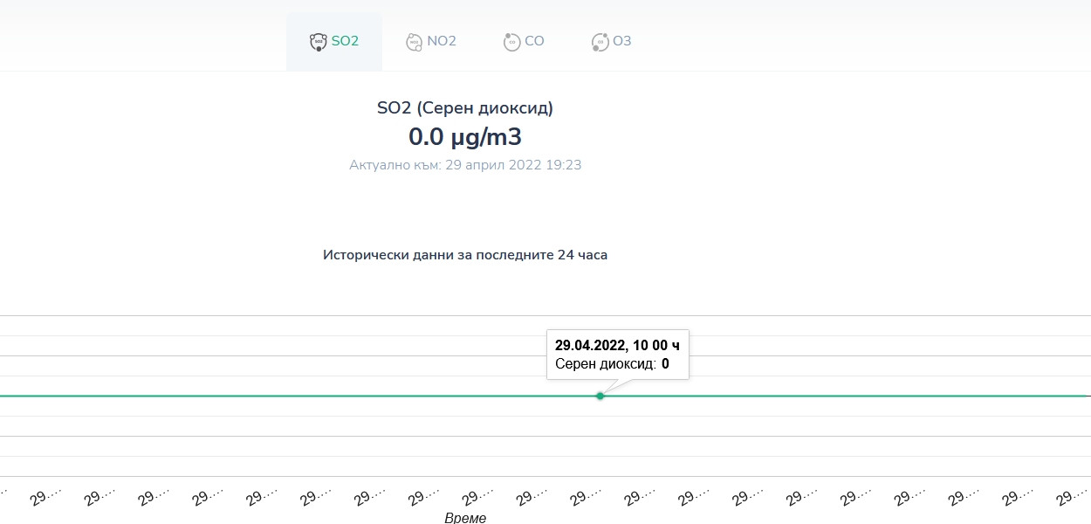
Task: Open the NO2 tab label
Action: click(x=442, y=41)
